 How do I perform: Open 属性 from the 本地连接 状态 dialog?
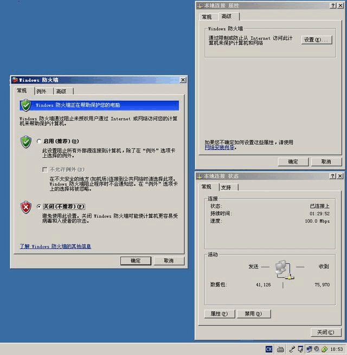click(220, 314)
